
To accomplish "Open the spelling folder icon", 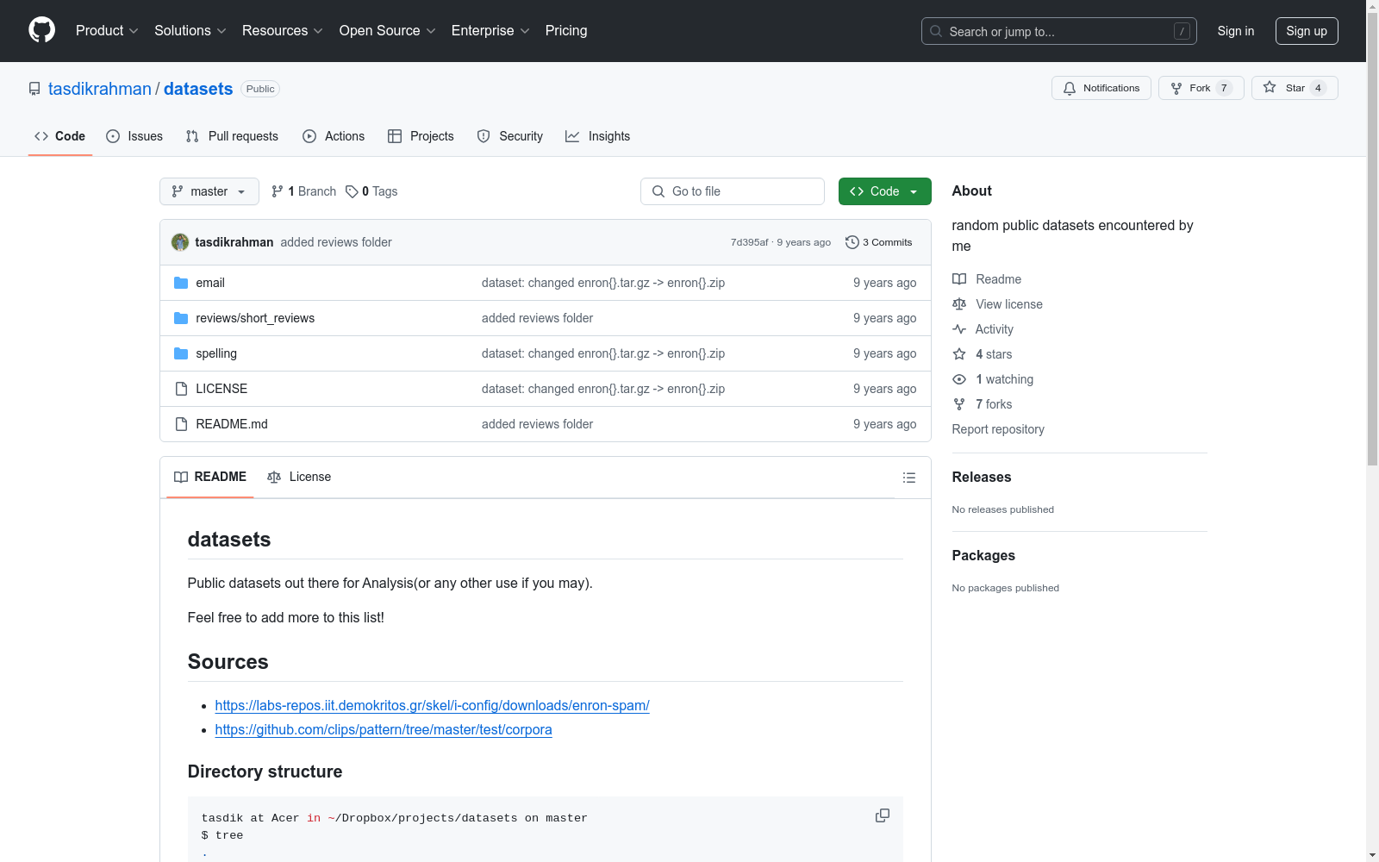I will click(x=181, y=353).
